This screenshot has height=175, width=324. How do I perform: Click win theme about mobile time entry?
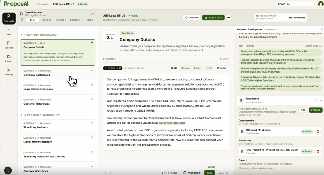pos(280,87)
